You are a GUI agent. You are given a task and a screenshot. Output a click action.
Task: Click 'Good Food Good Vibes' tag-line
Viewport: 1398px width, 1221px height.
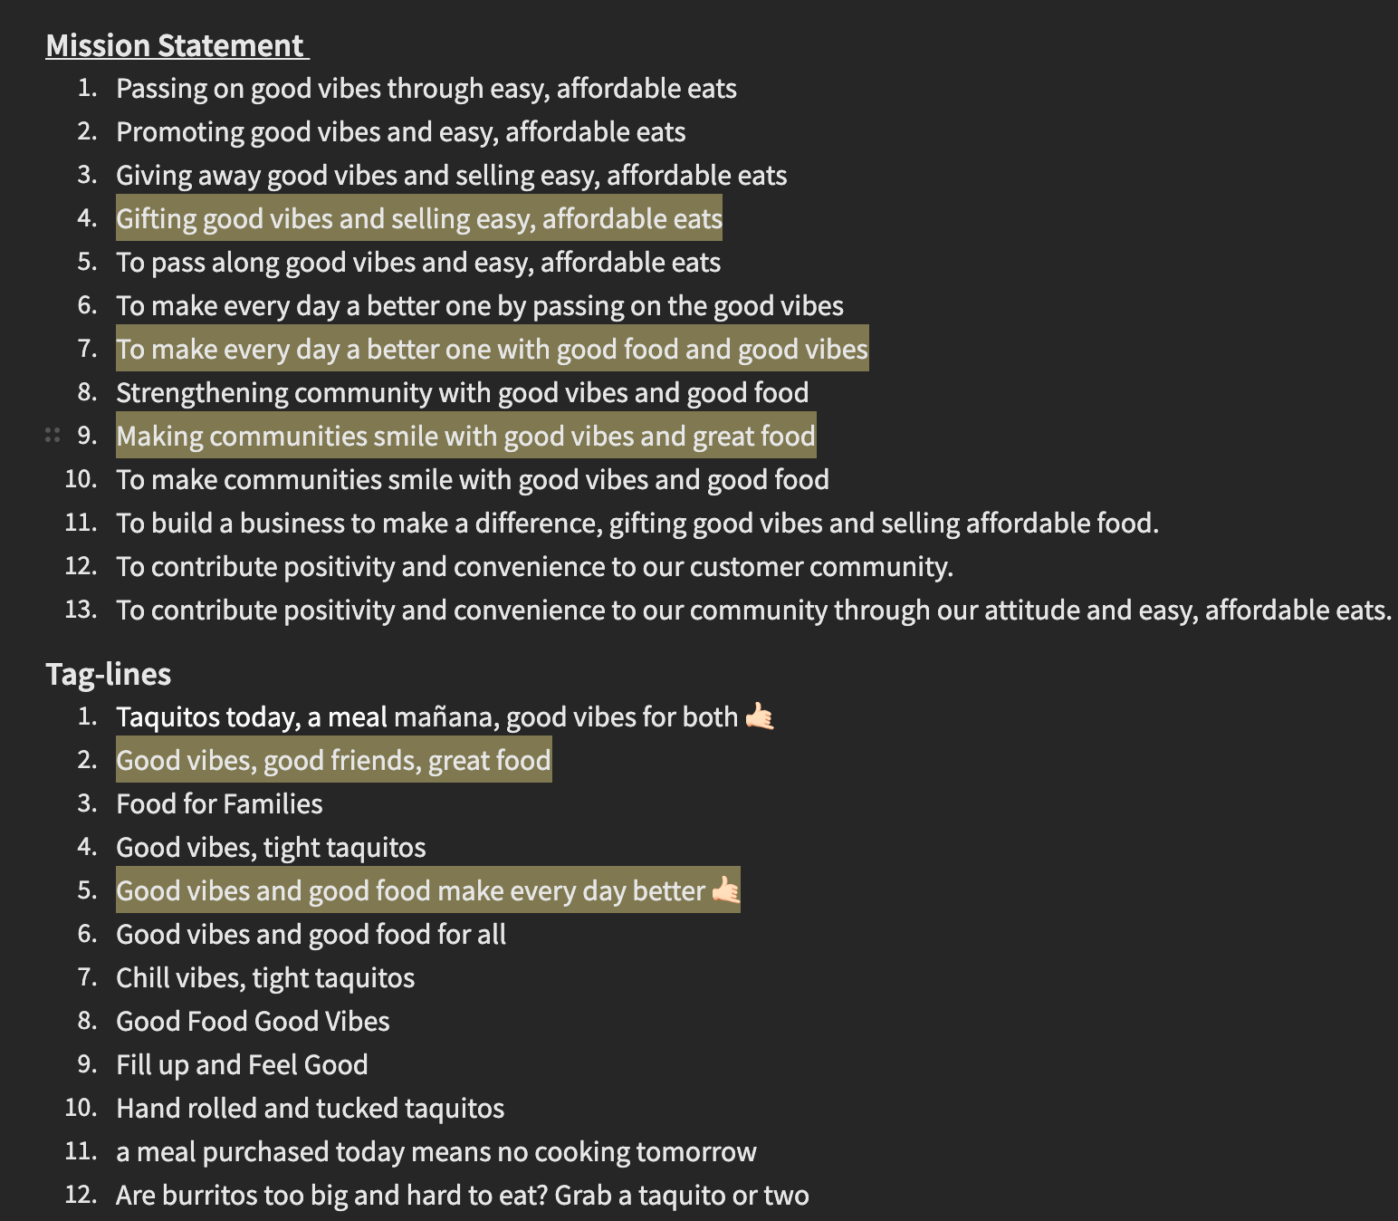[x=253, y=1022]
